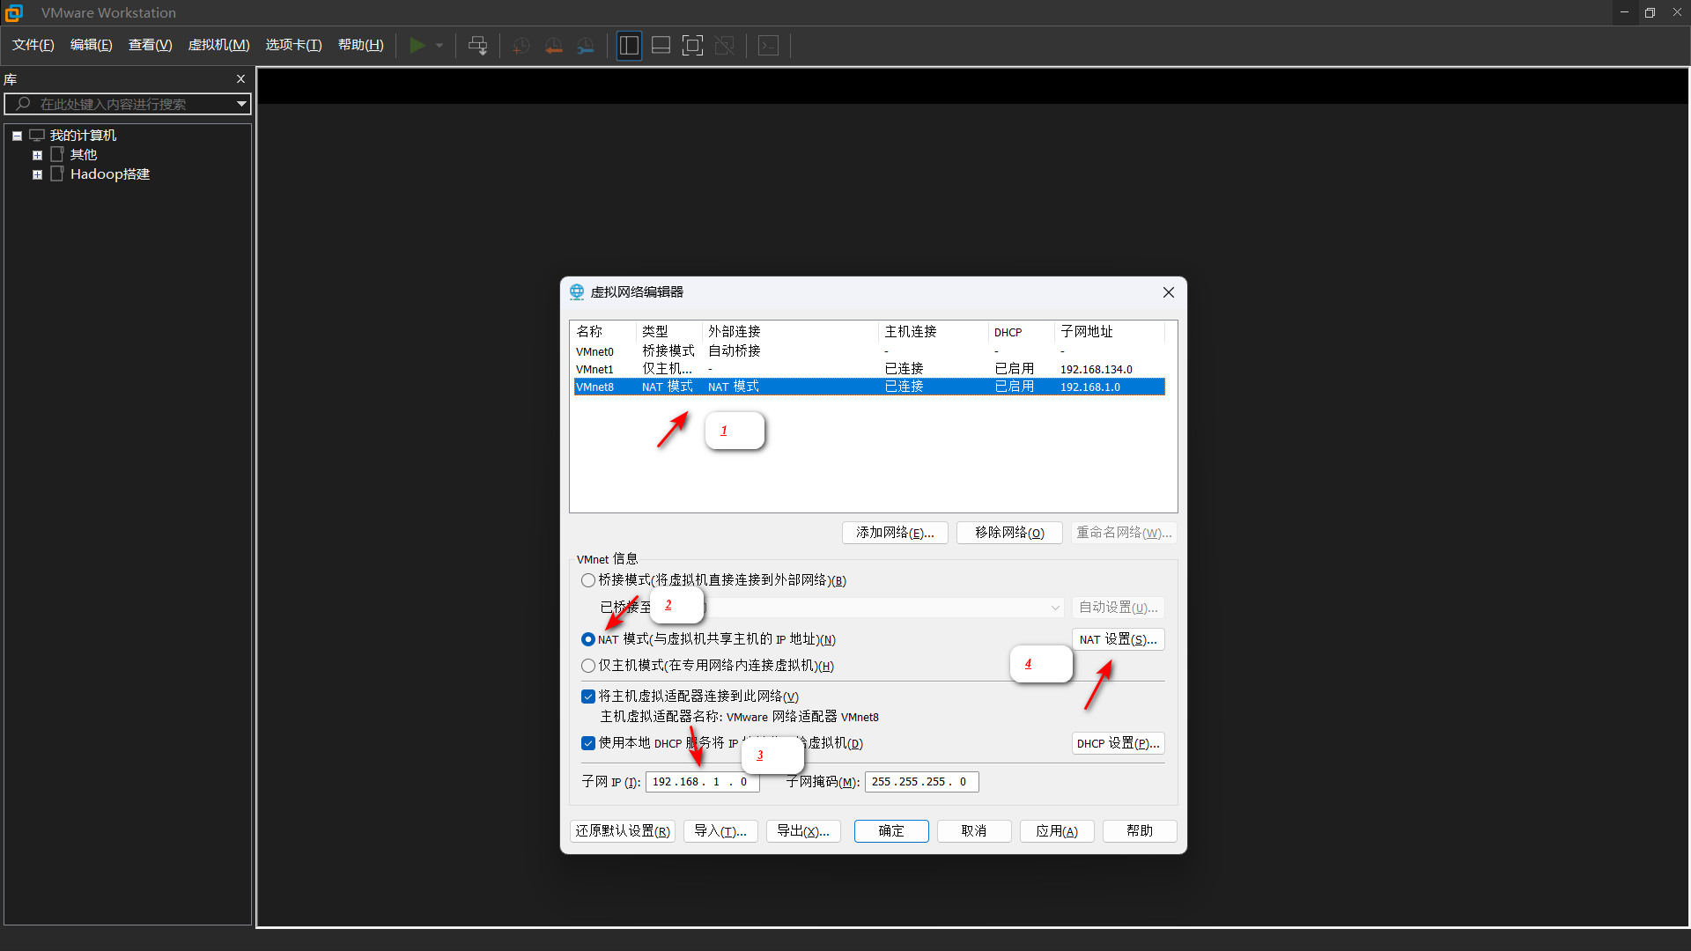Click Send Ctrl+Alt+Del toolbar icon
Screen dimensions: 1691x951
[477, 46]
